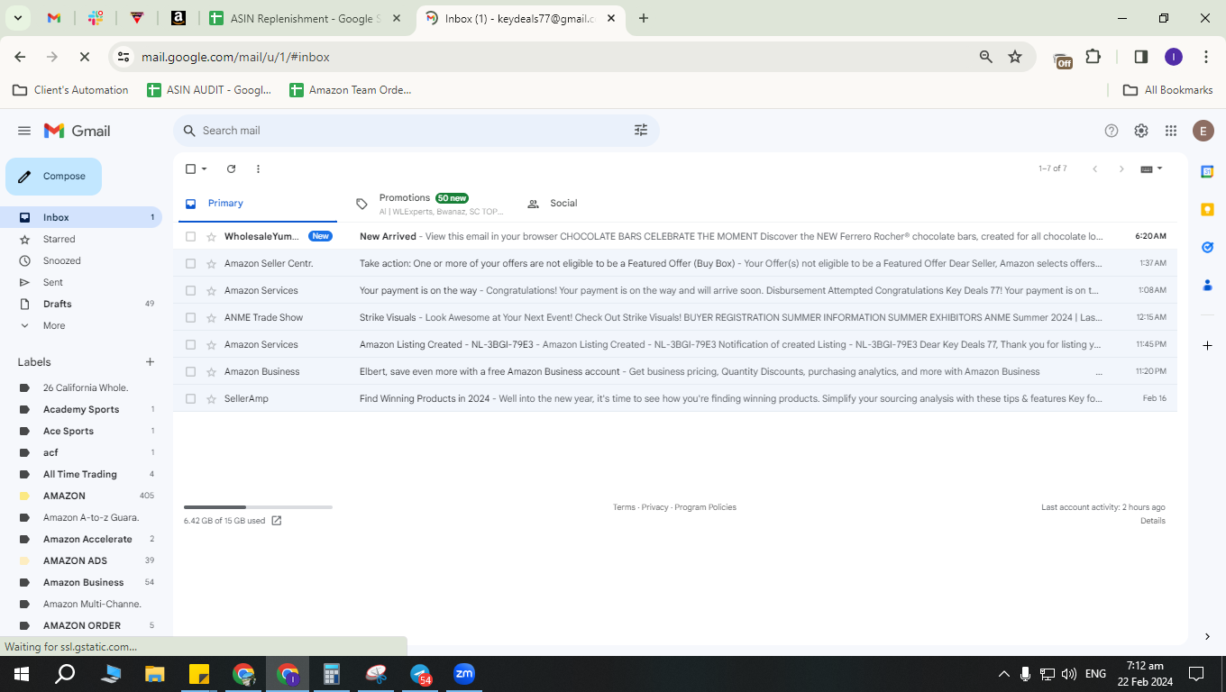Show hidden system tray icons
1226x692 pixels.
click(x=1003, y=674)
